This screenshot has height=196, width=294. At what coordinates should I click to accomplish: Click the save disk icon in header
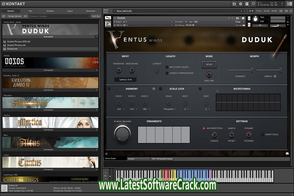click(234, 4)
